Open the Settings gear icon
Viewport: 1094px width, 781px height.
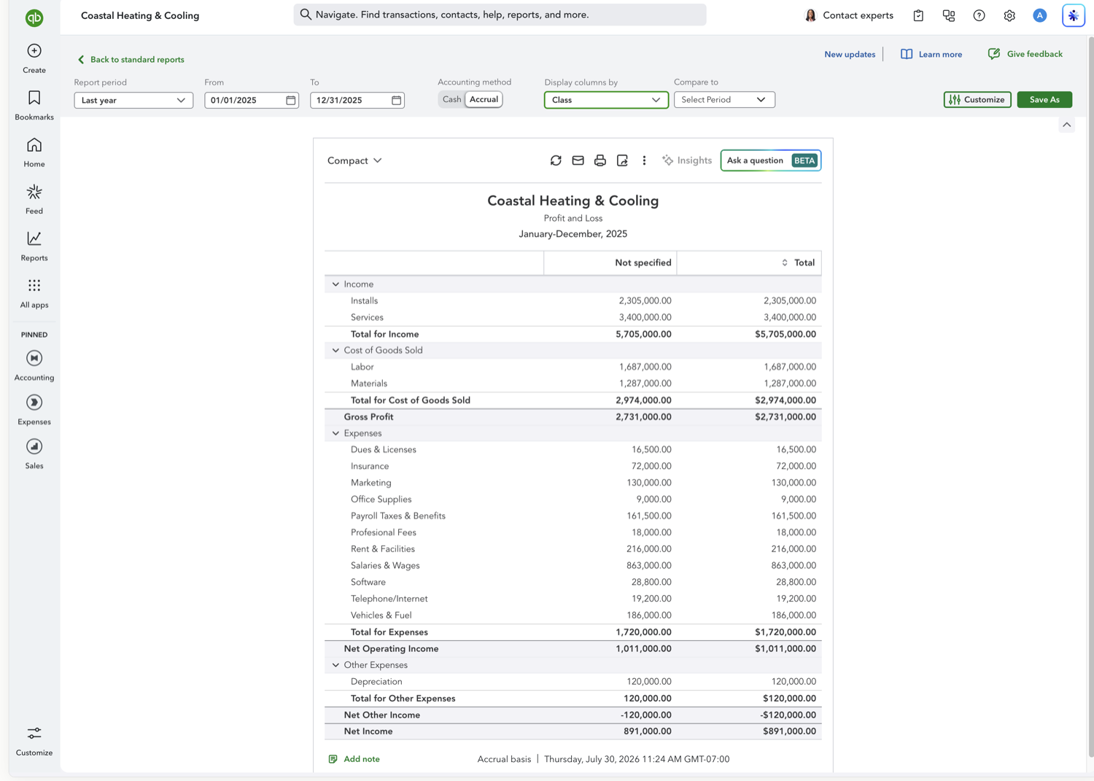click(x=1009, y=15)
